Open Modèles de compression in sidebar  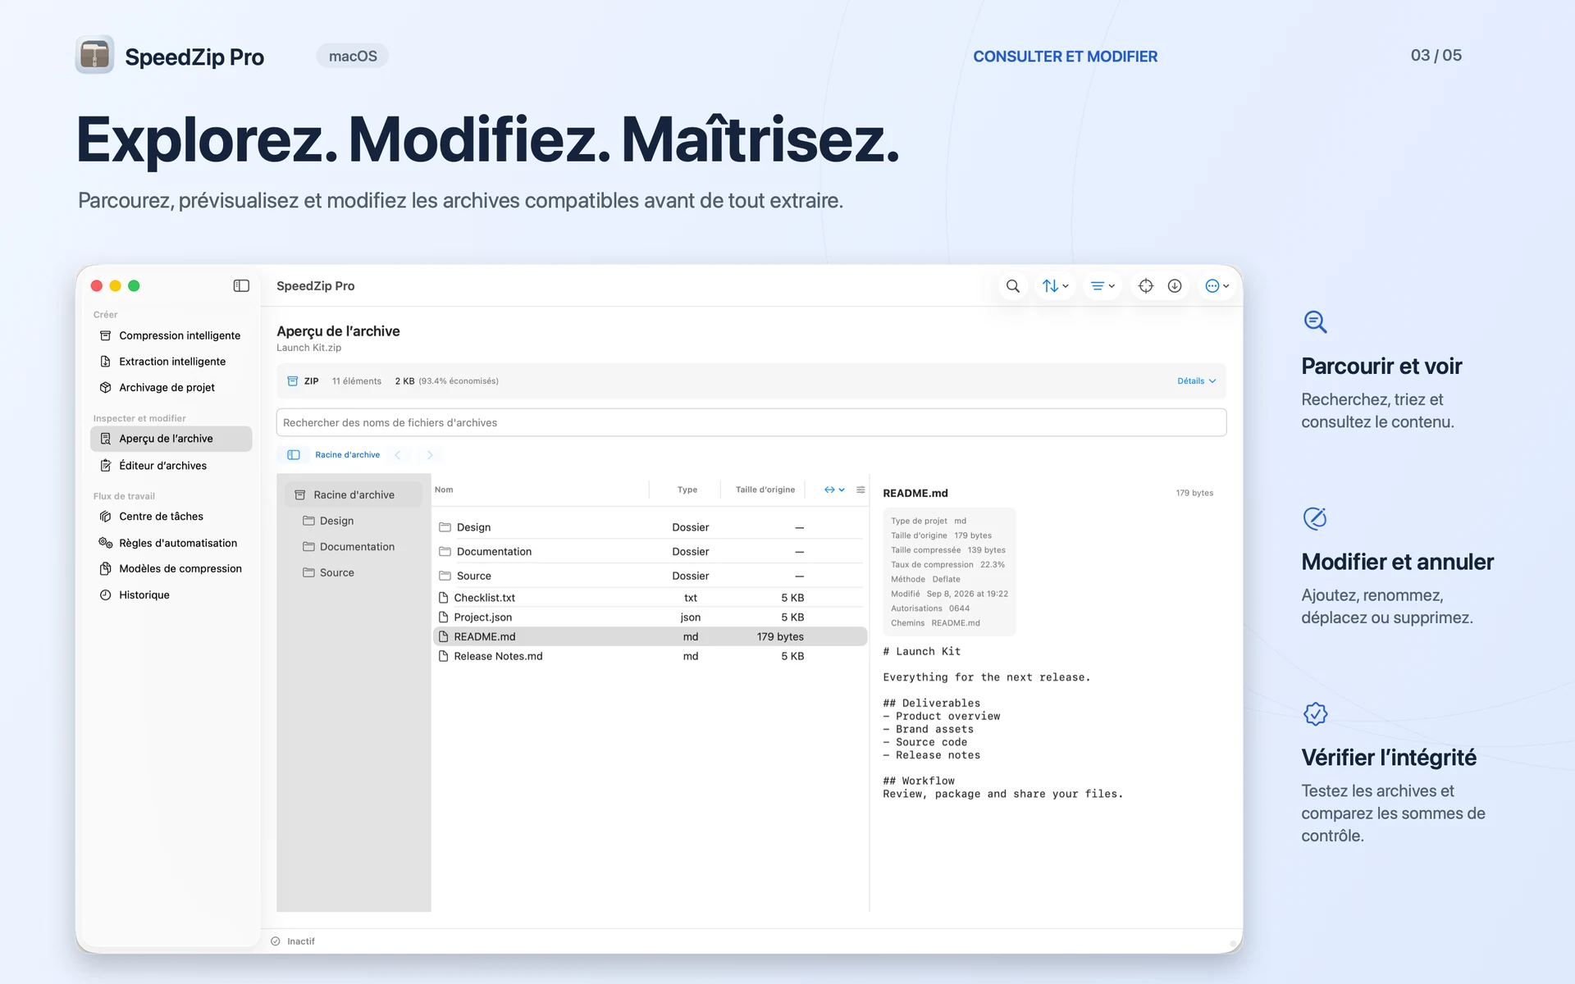coord(171,569)
